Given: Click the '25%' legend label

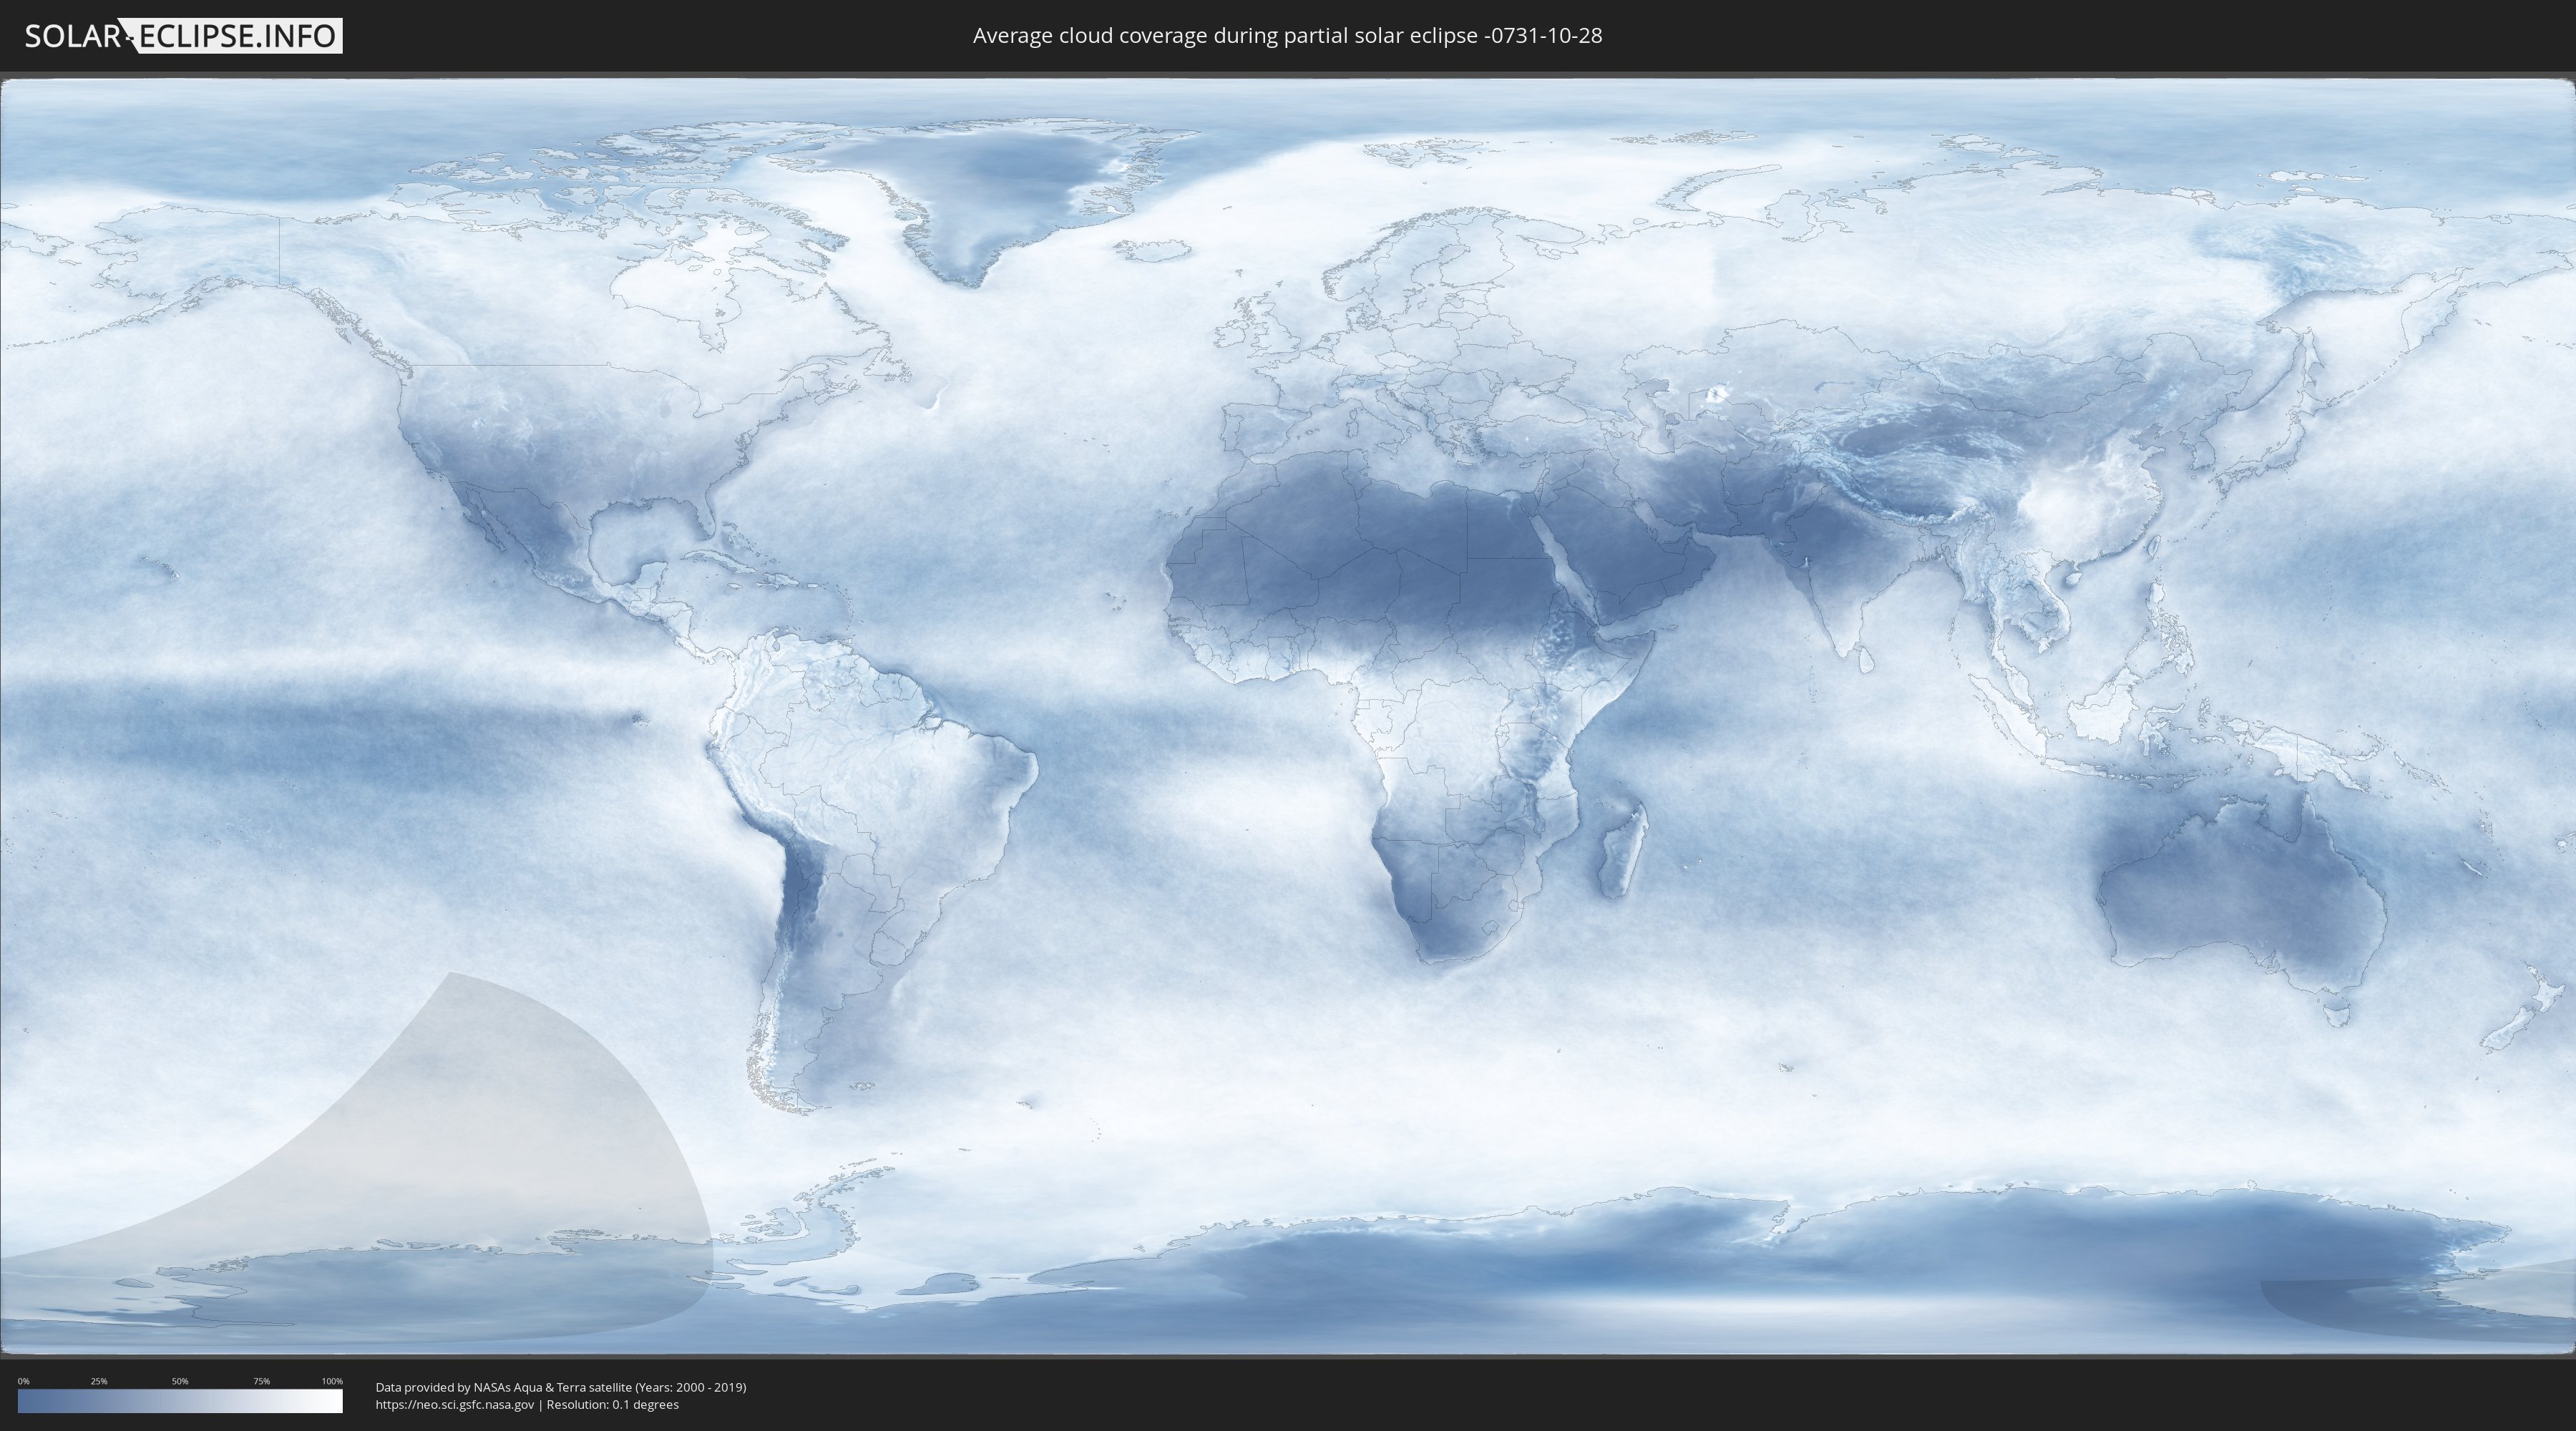Looking at the screenshot, I should click(x=99, y=1381).
